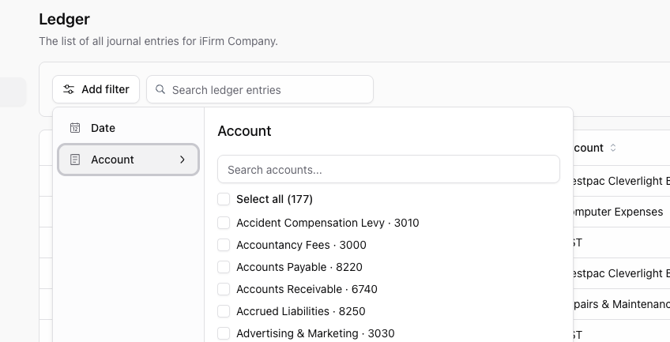Click the Search accounts input field
Screen dimensions: 670x342
tap(389, 170)
